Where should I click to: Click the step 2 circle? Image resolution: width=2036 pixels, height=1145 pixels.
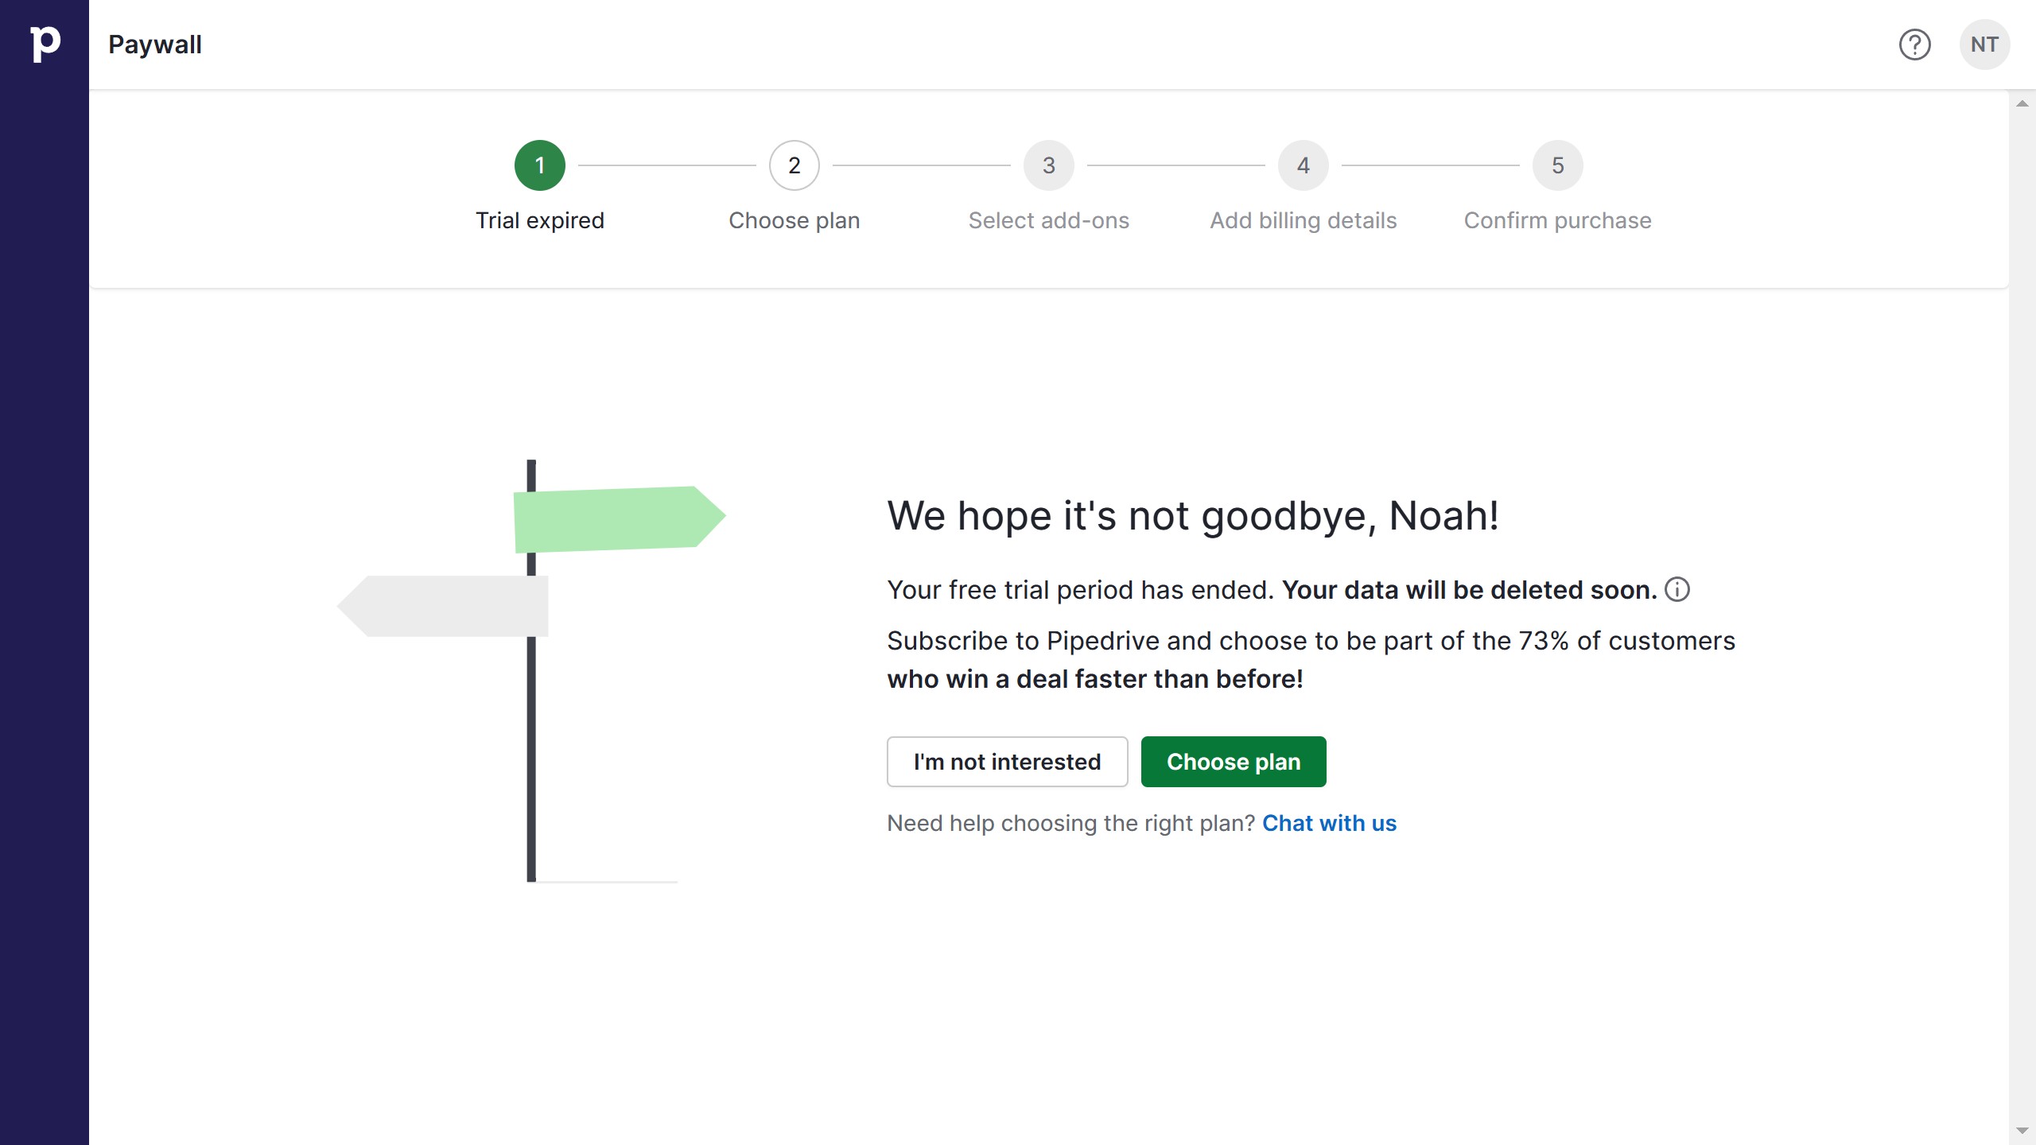795,165
